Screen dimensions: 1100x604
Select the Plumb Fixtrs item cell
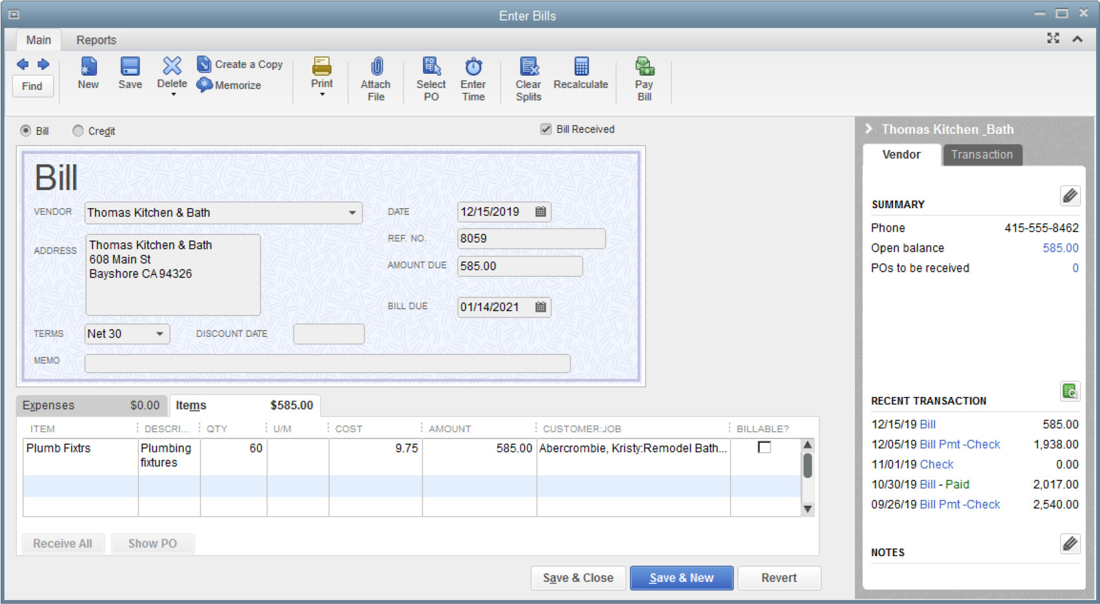[80, 456]
